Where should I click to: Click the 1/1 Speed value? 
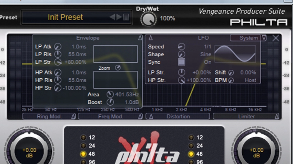click(x=208, y=46)
